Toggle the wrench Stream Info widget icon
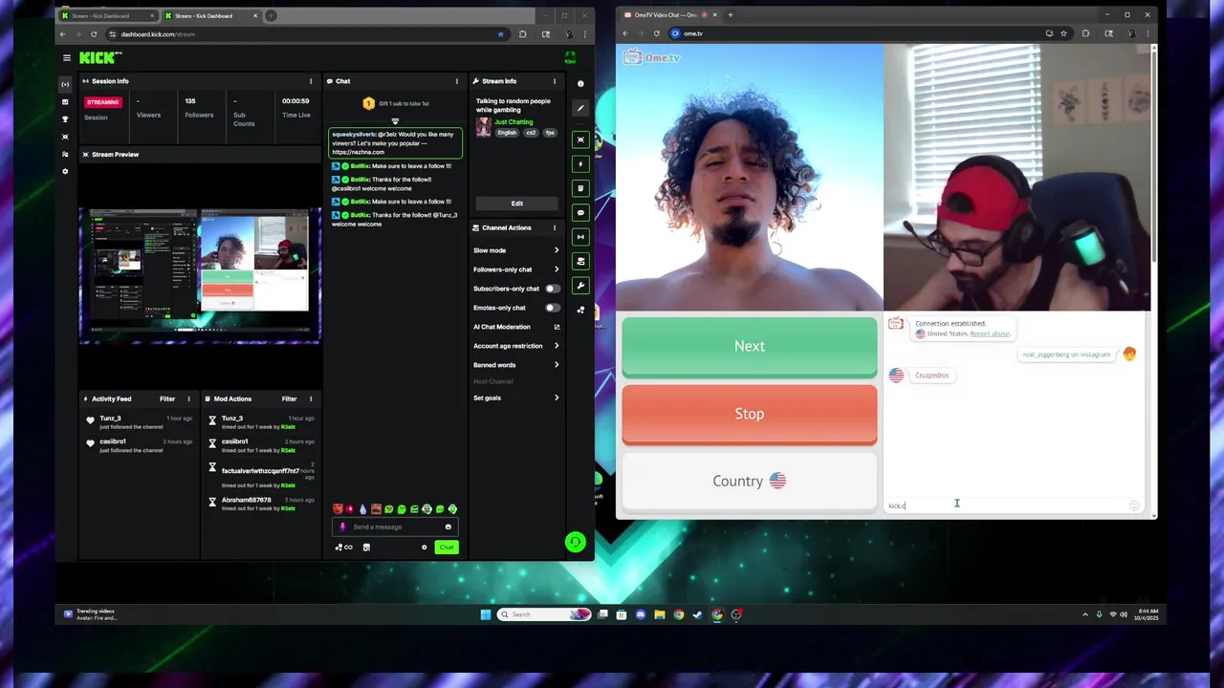 (x=580, y=285)
